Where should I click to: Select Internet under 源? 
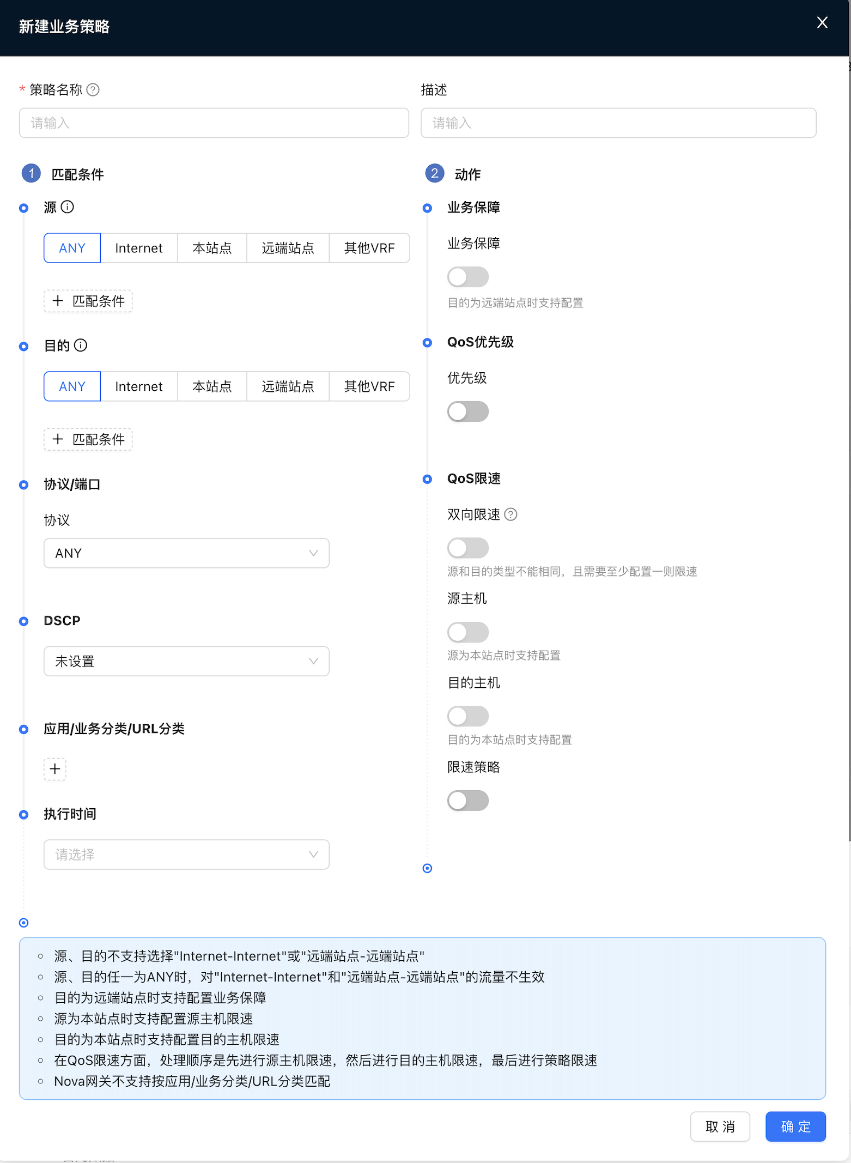point(139,248)
